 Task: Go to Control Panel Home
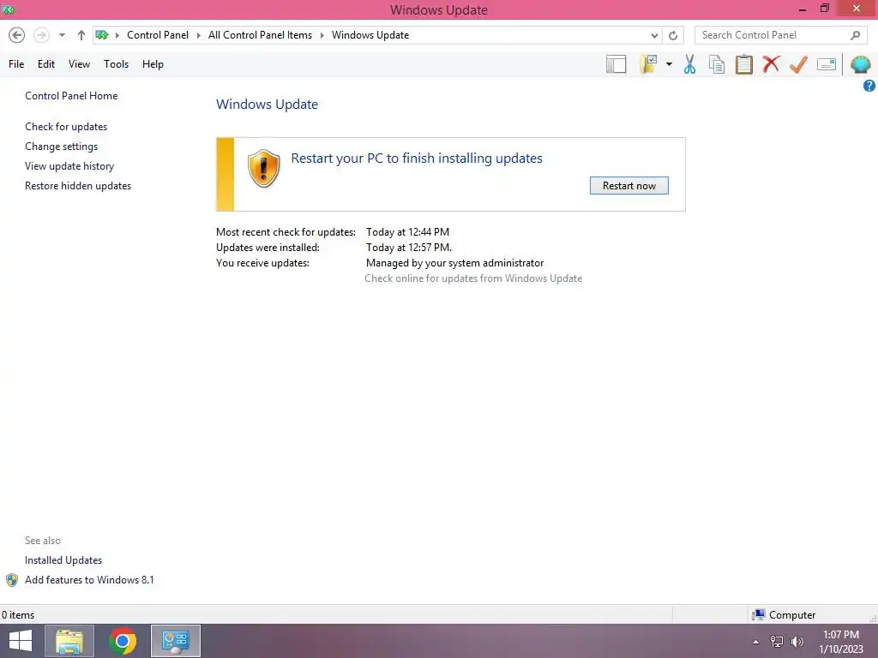[71, 96]
